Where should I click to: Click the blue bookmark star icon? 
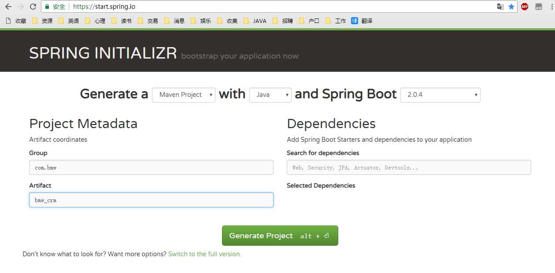[511, 7]
